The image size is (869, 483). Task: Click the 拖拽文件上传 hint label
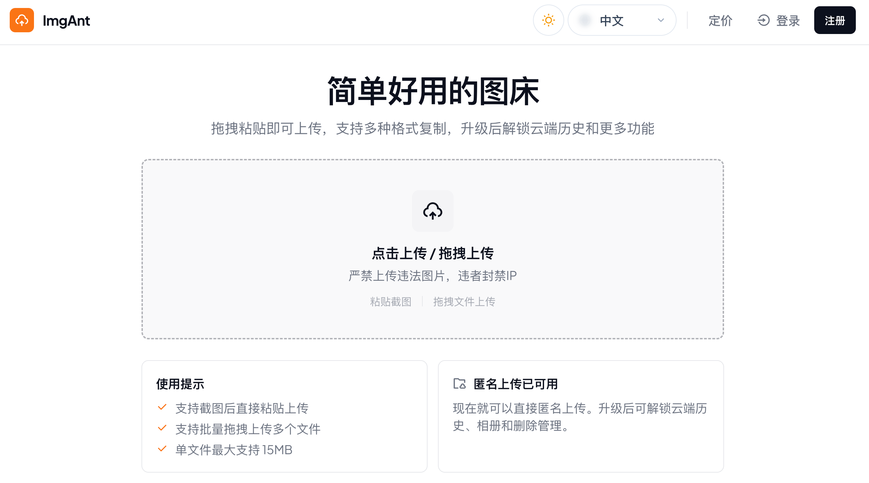(x=464, y=302)
